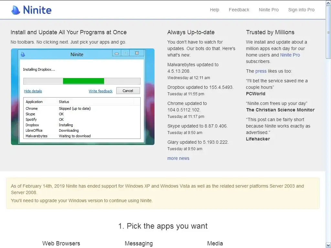Screen dimensions: 331x248
Task: Follow the press link
Action: click(x=261, y=71)
